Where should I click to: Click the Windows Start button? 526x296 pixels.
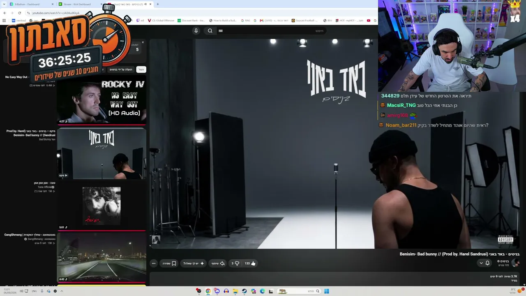point(326,291)
